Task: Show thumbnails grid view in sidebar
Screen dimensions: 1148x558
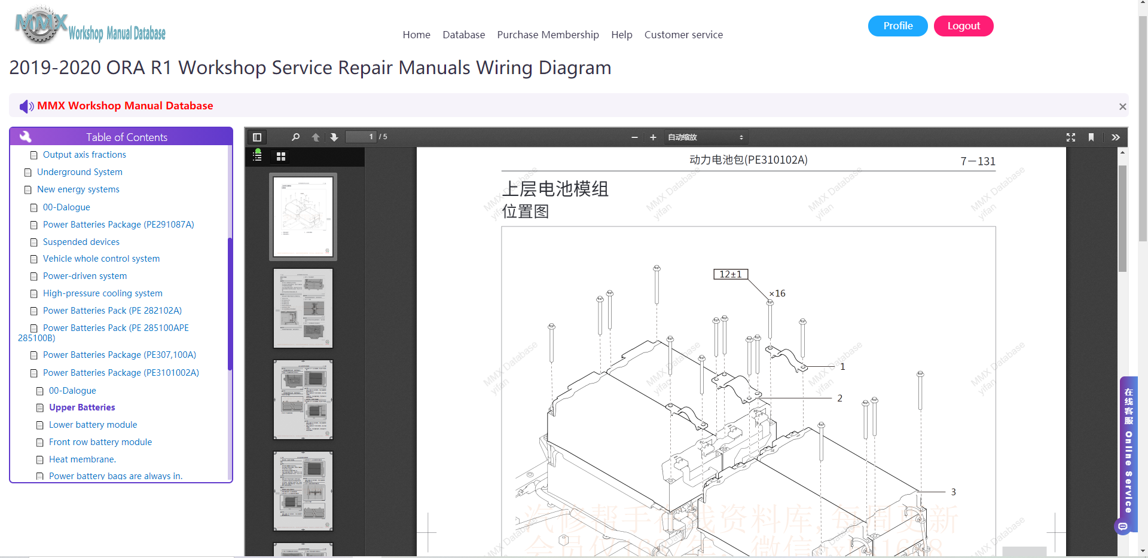Action: (x=281, y=157)
